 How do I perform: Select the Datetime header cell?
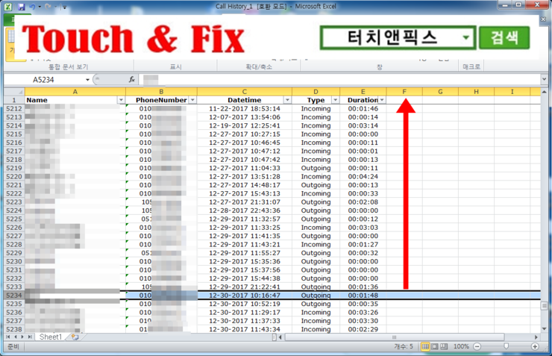point(245,100)
